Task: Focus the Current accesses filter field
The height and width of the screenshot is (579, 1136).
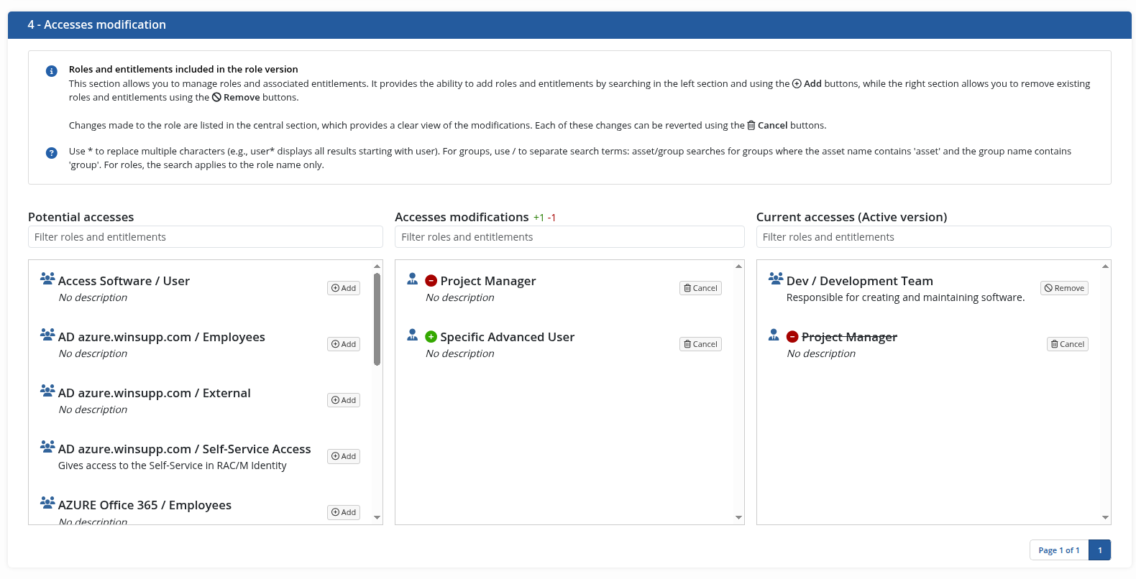Action: pos(933,237)
